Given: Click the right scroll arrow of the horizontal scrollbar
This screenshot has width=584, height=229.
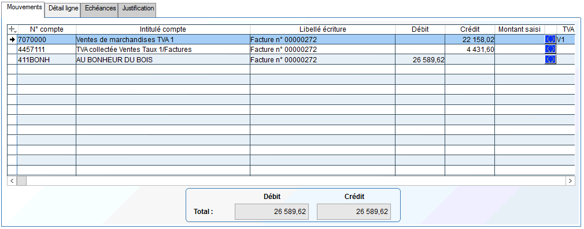Looking at the screenshot, I should pyautogui.click(x=570, y=181).
